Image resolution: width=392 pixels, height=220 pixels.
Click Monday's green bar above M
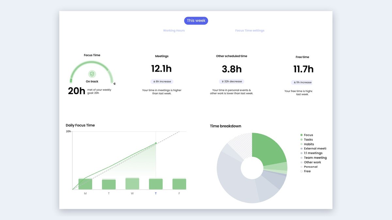[85, 184]
